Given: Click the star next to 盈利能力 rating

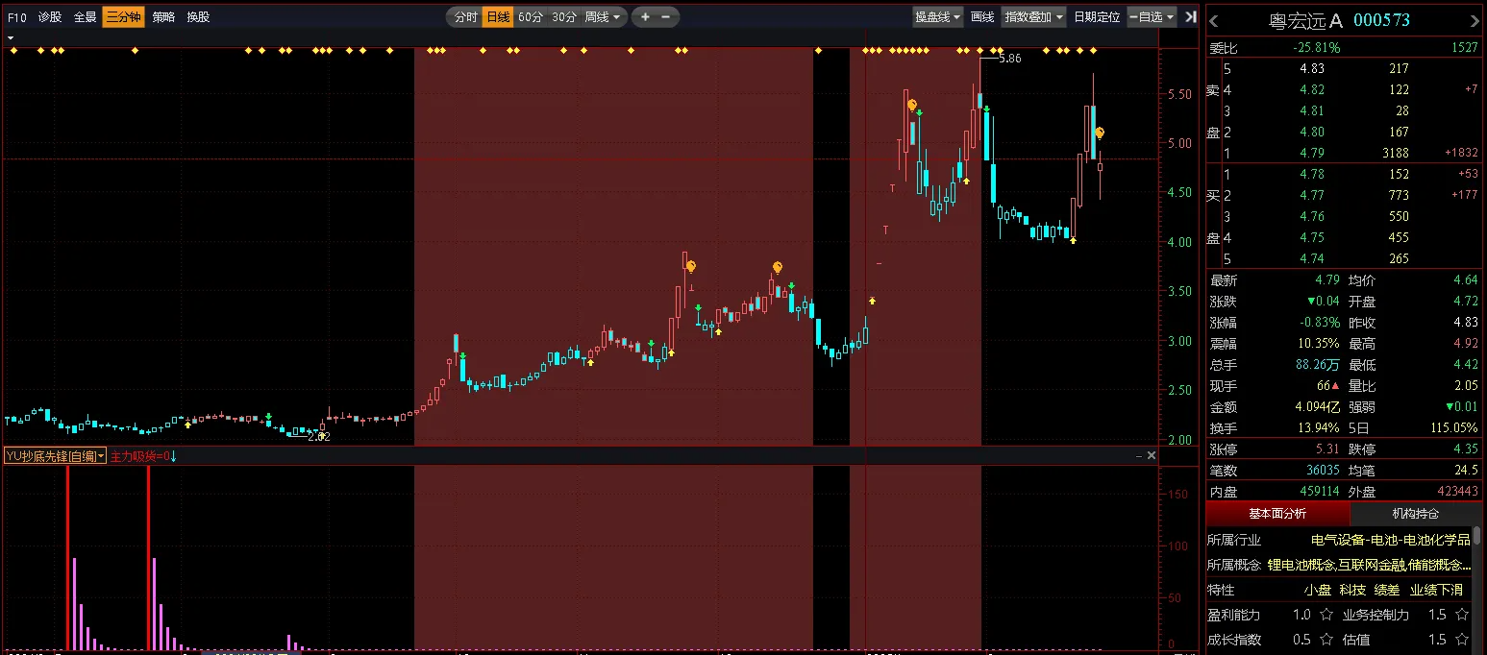Looking at the screenshot, I should 1326,615.
